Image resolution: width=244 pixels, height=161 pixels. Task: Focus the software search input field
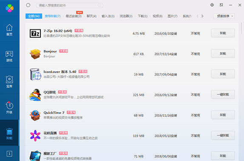70,5
